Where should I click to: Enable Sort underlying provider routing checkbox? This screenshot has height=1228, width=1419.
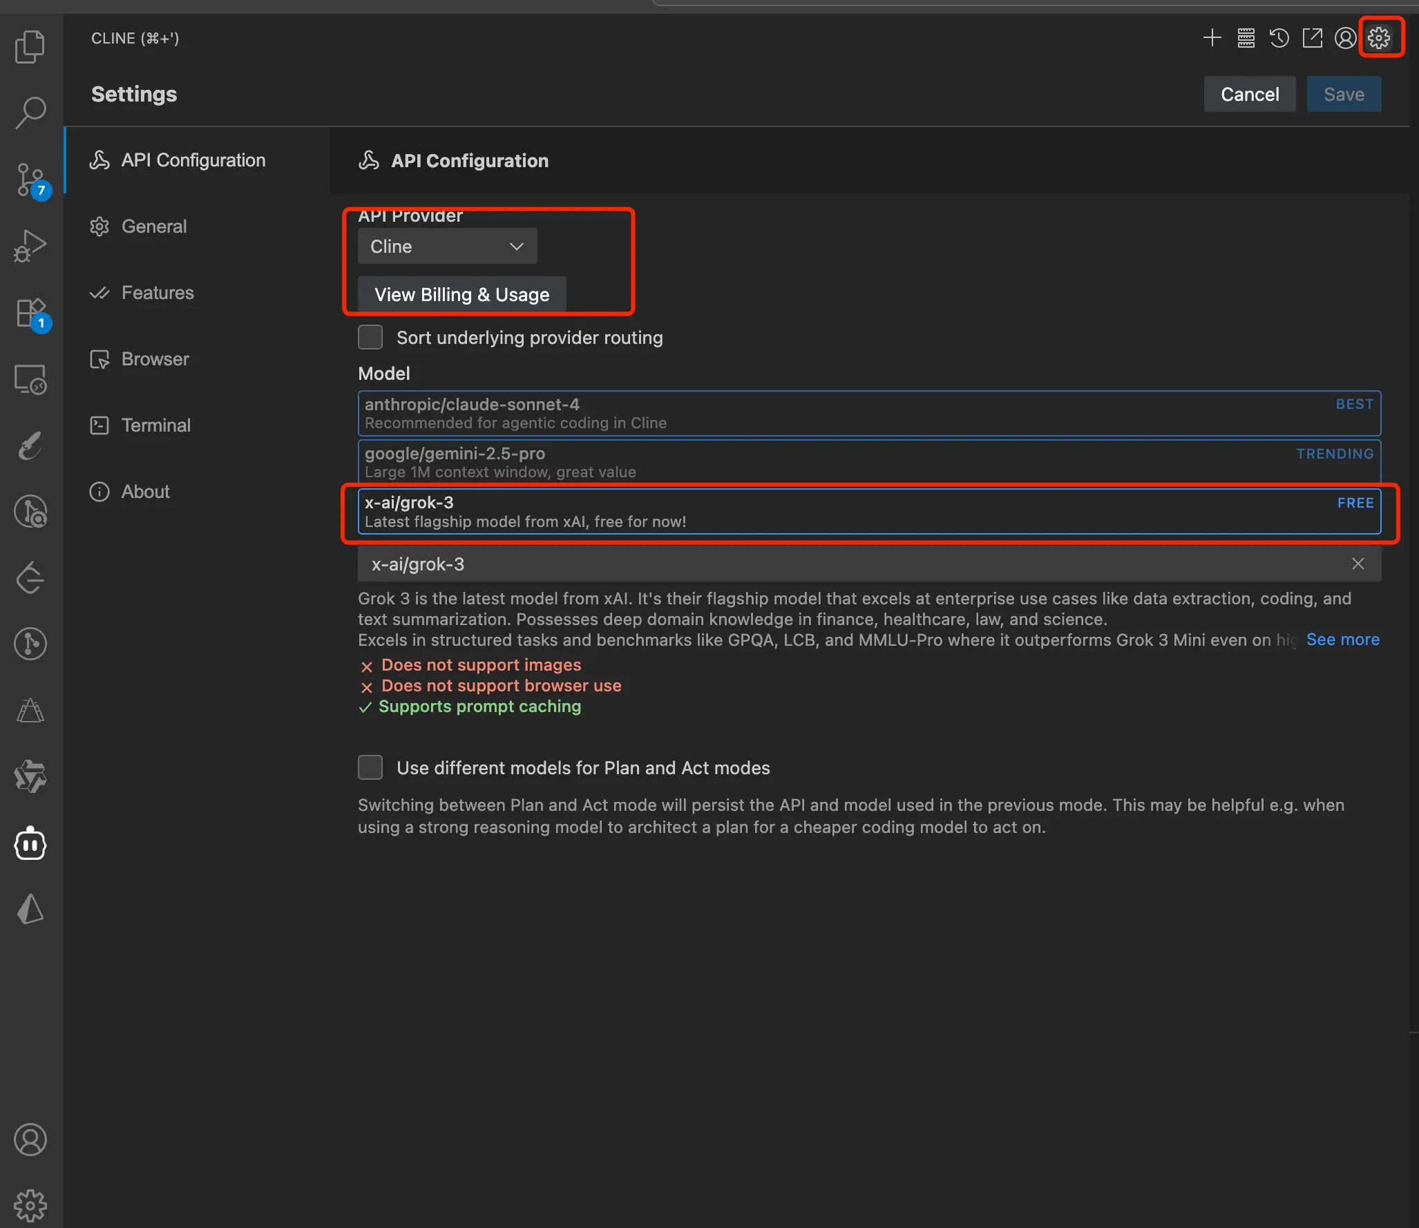370,338
